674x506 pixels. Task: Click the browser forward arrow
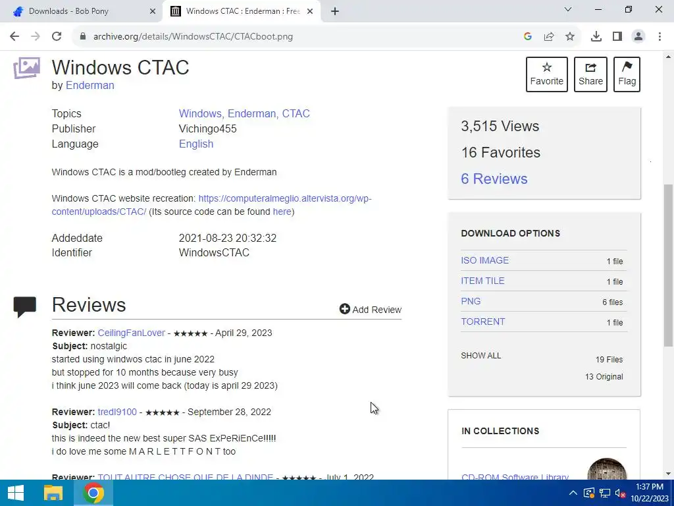pyautogui.click(x=36, y=36)
